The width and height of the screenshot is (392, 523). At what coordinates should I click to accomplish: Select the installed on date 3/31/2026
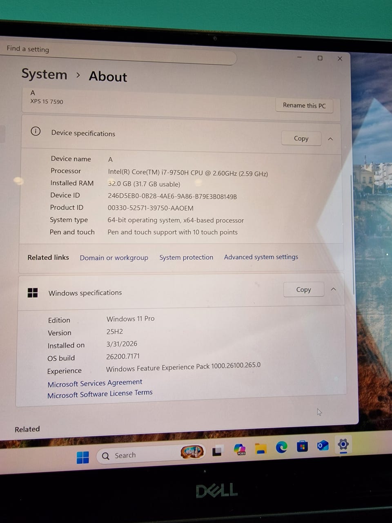tap(122, 344)
